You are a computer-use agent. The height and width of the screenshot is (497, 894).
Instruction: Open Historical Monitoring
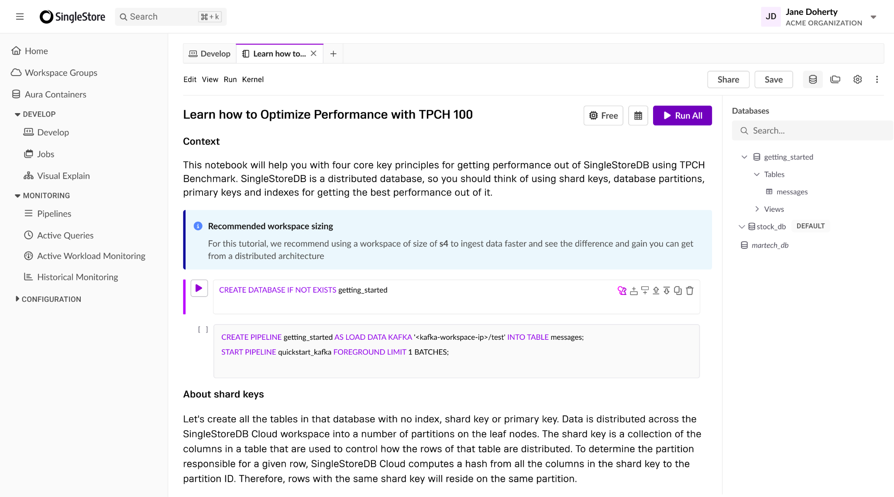coord(71,277)
